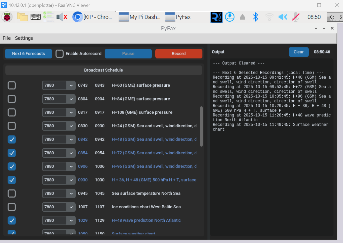Image resolution: width=343 pixels, height=243 pixels.
Task: Click the Output panel time 08:50:46
Action: (322, 52)
